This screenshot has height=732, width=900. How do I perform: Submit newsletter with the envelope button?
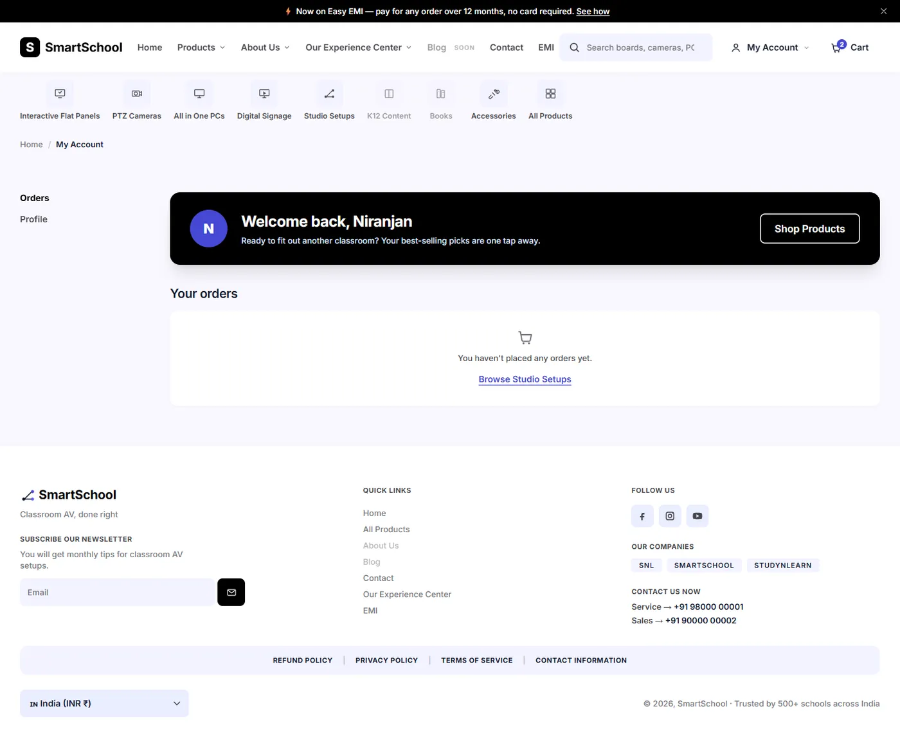coord(231,593)
